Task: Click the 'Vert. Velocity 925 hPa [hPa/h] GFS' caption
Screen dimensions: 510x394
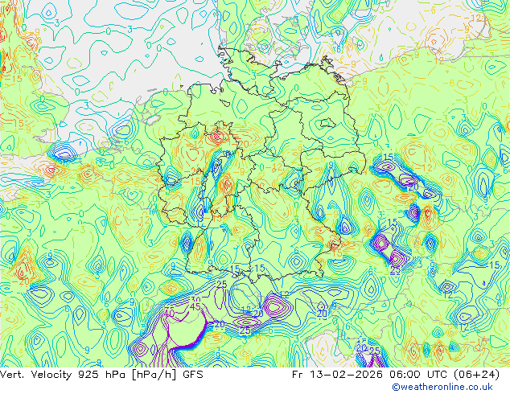Action: 101,375
